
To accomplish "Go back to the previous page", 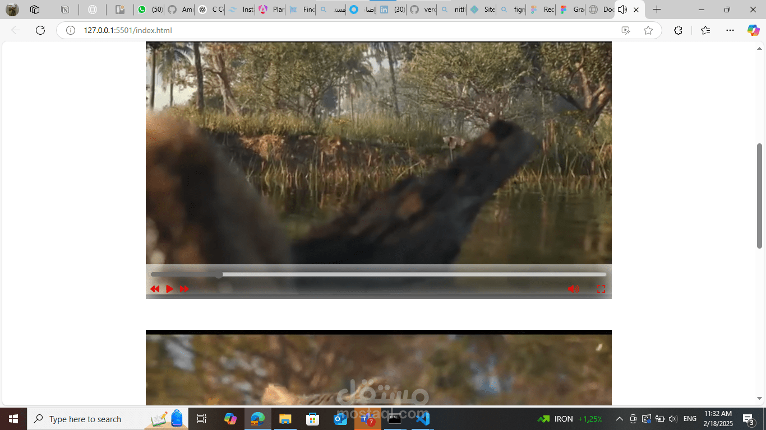I will pyautogui.click(x=16, y=30).
